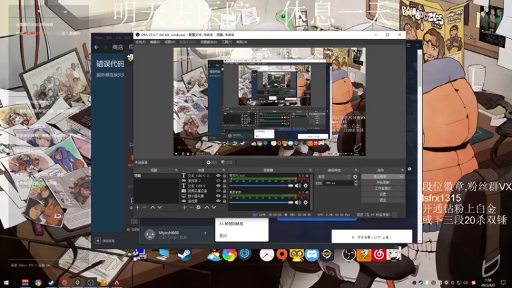
Task: Decrease transition duration with down stepper
Action: click(x=356, y=184)
